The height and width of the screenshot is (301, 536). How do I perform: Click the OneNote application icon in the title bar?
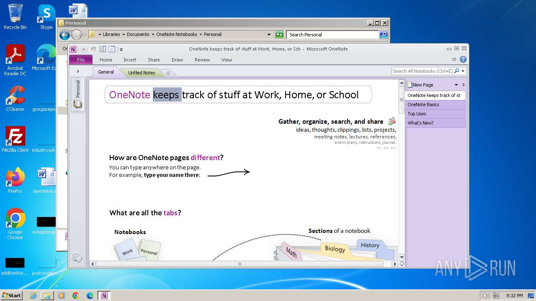(x=73, y=49)
